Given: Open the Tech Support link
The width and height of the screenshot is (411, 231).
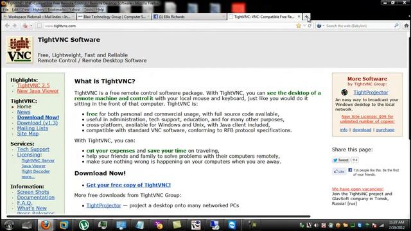Looking at the screenshot, I should pos(33,149).
